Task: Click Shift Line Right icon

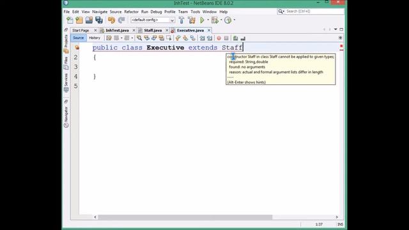Action: click(x=210, y=38)
